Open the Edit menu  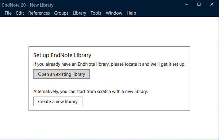20,13
